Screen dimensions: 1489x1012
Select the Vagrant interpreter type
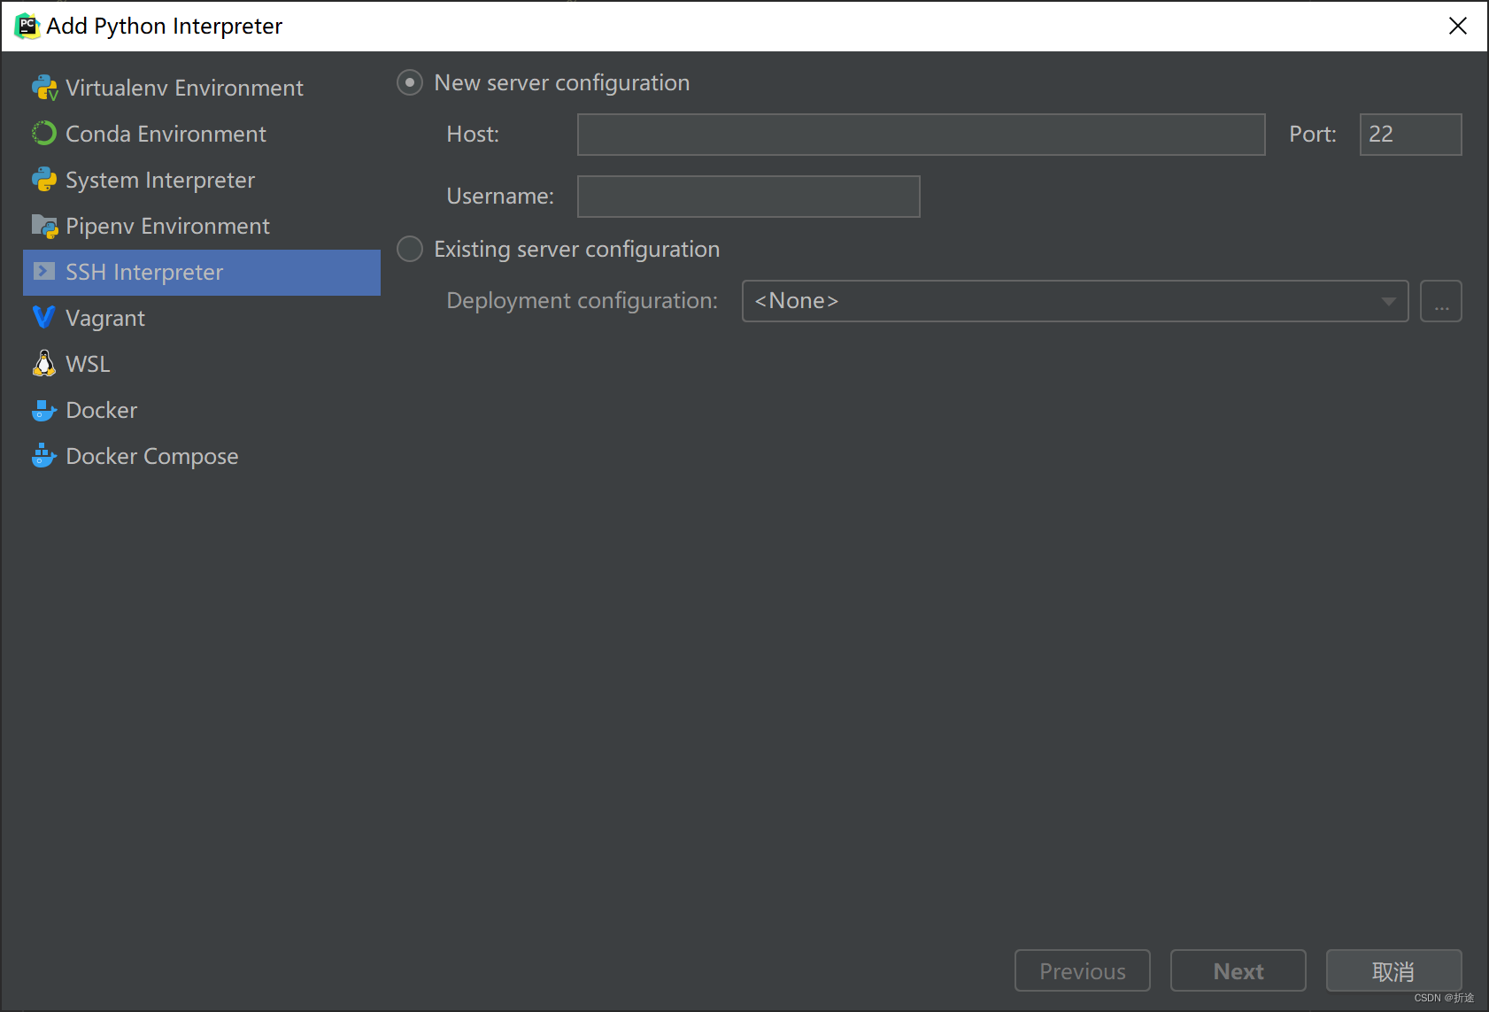(202, 318)
